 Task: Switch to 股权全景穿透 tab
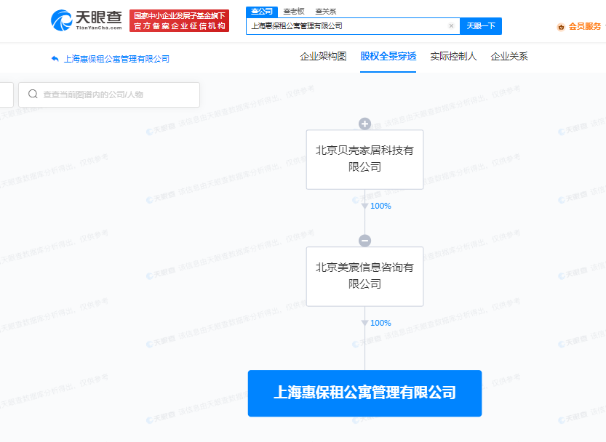point(388,57)
